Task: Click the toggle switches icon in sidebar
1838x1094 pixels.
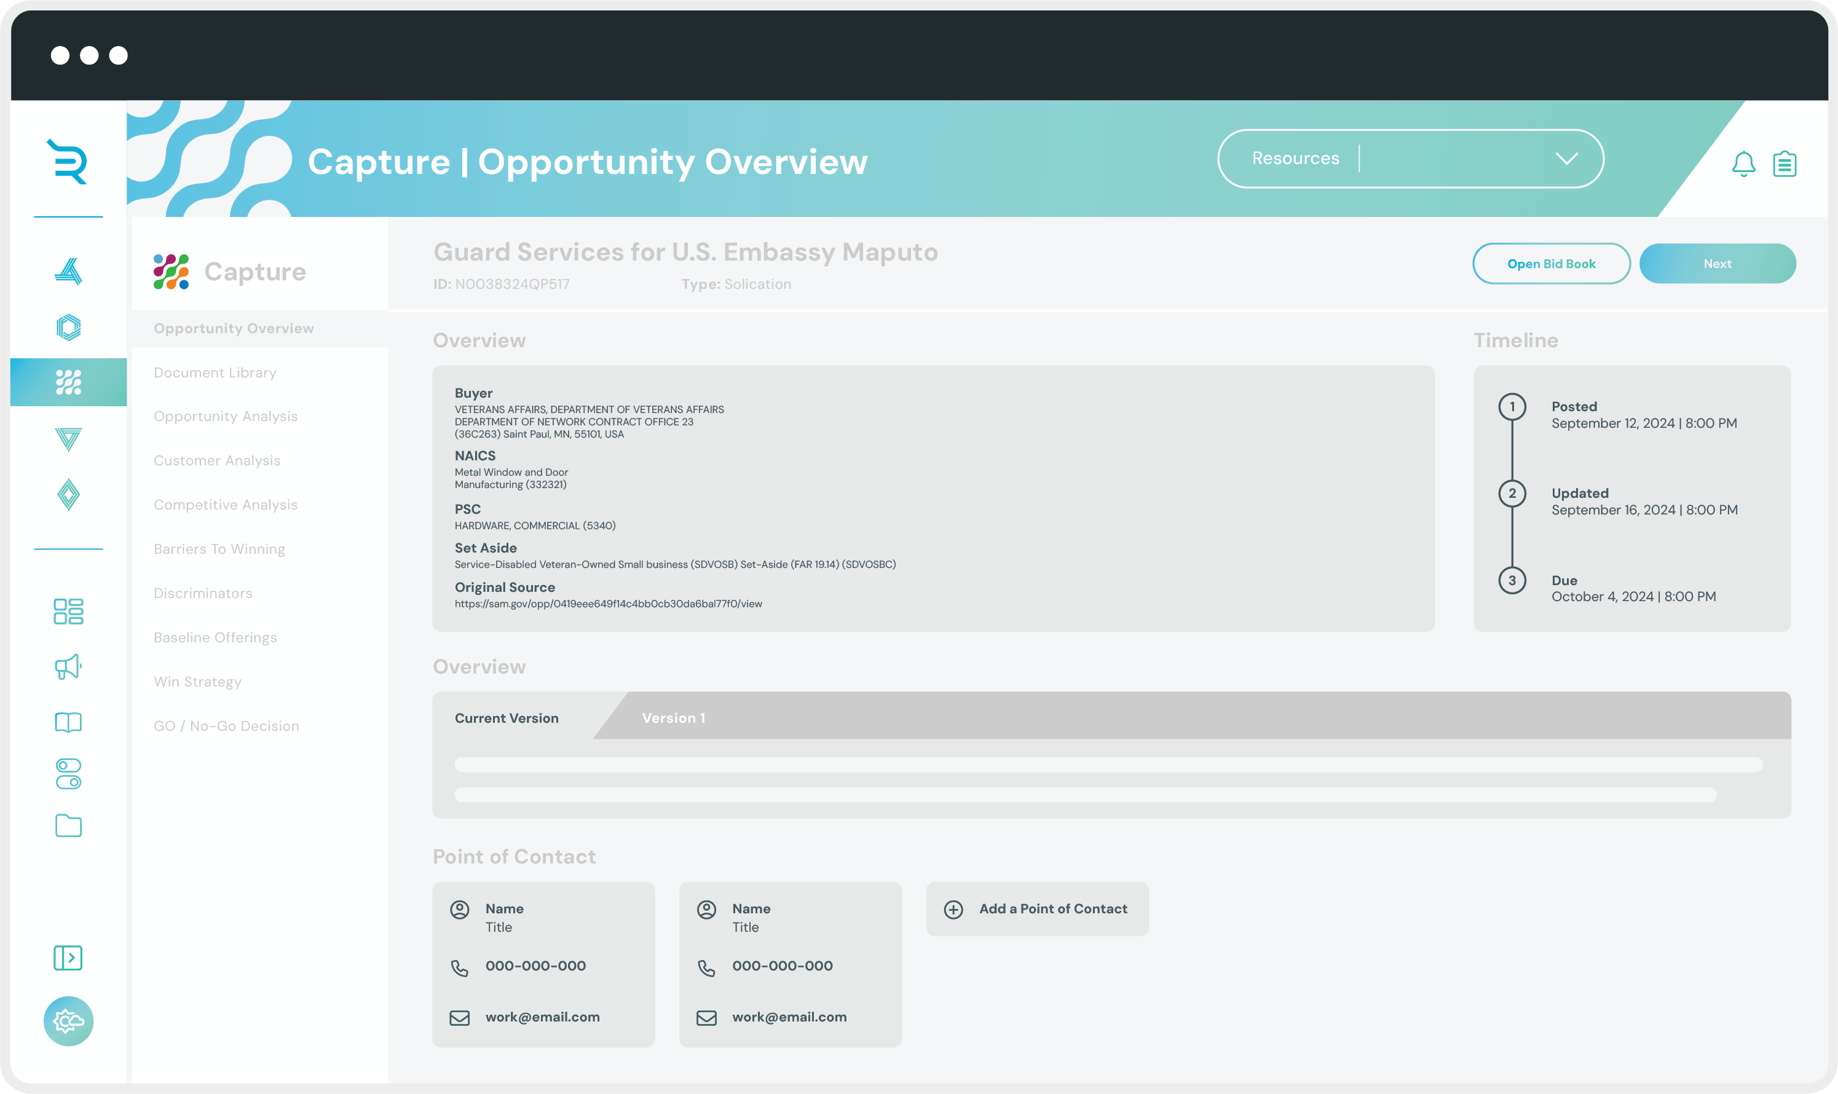Action: click(68, 774)
